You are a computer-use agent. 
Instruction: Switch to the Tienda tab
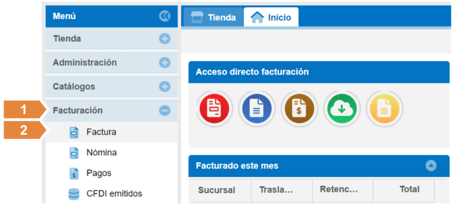coord(213,18)
